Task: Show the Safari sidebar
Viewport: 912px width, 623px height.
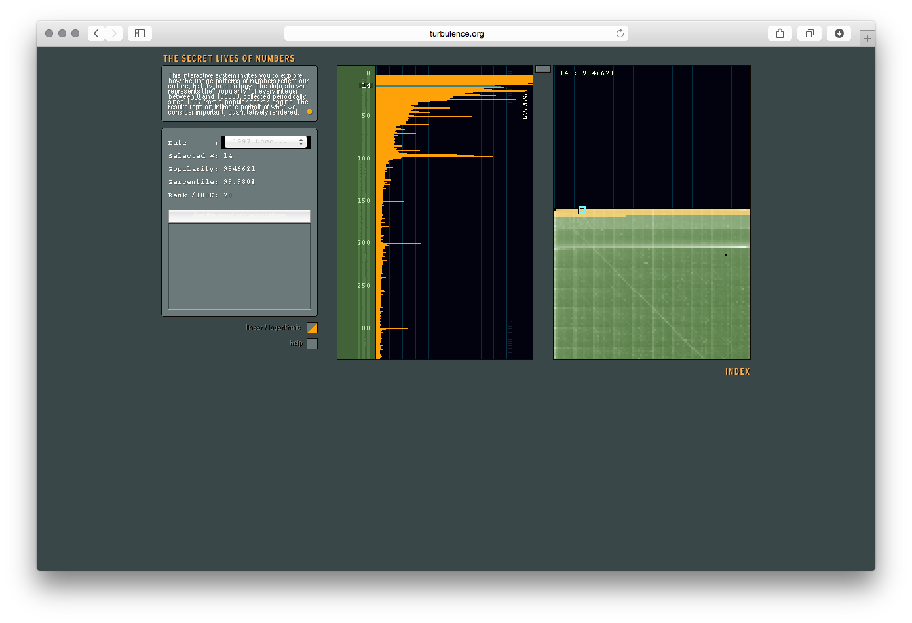Action: pyautogui.click(x=140, y=33)
